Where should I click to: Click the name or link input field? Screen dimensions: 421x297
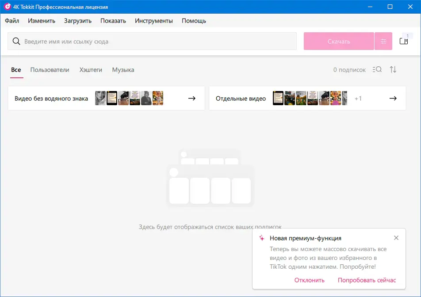click(x=133, y=41)
